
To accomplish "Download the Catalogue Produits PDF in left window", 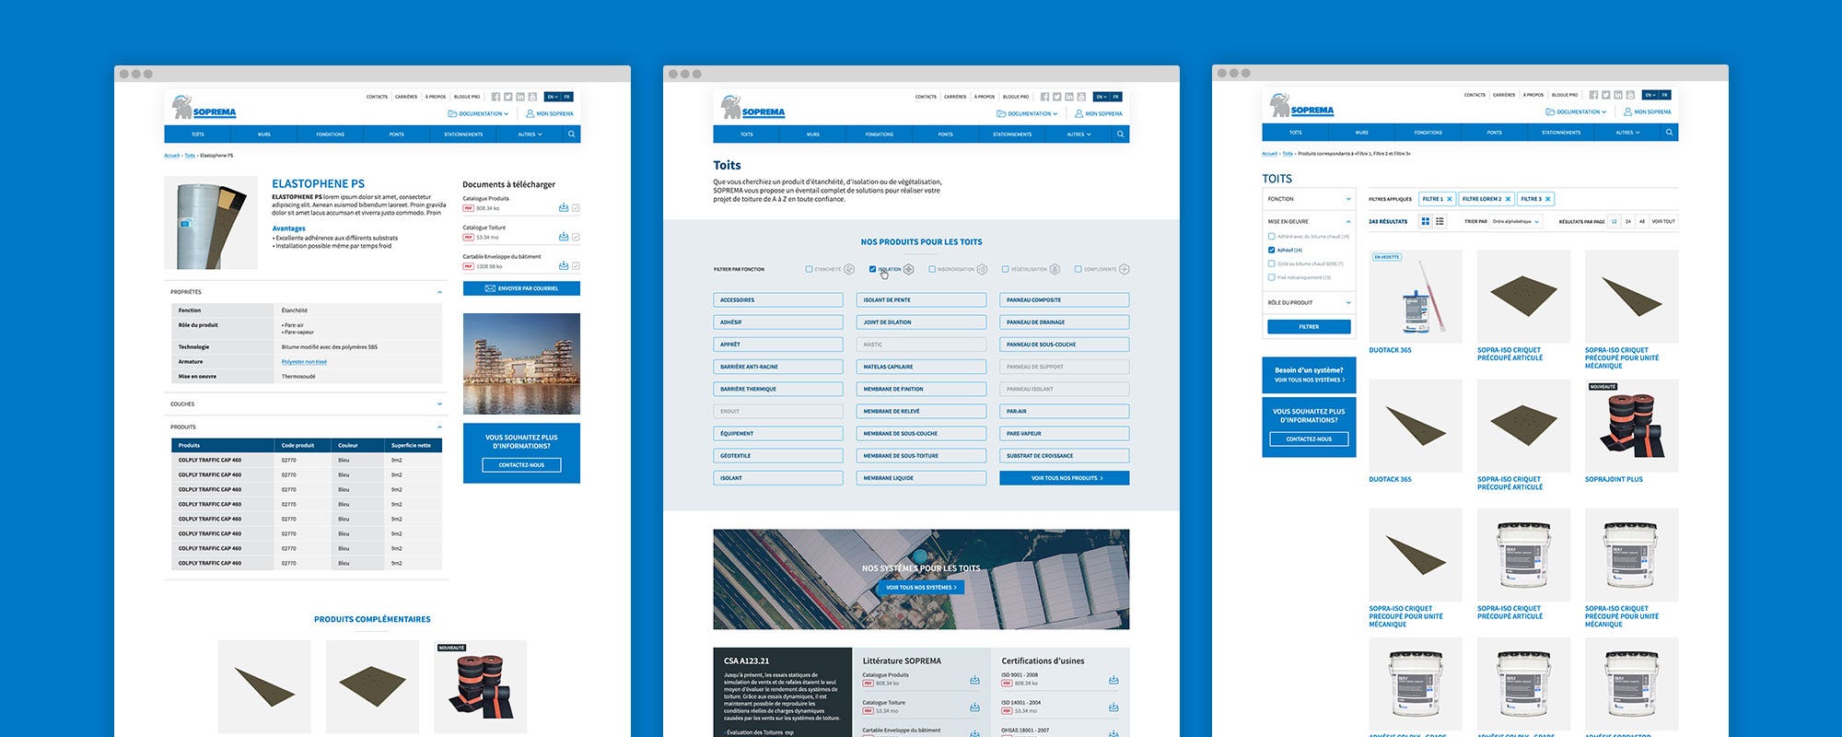I will click(x=564, y=208).
